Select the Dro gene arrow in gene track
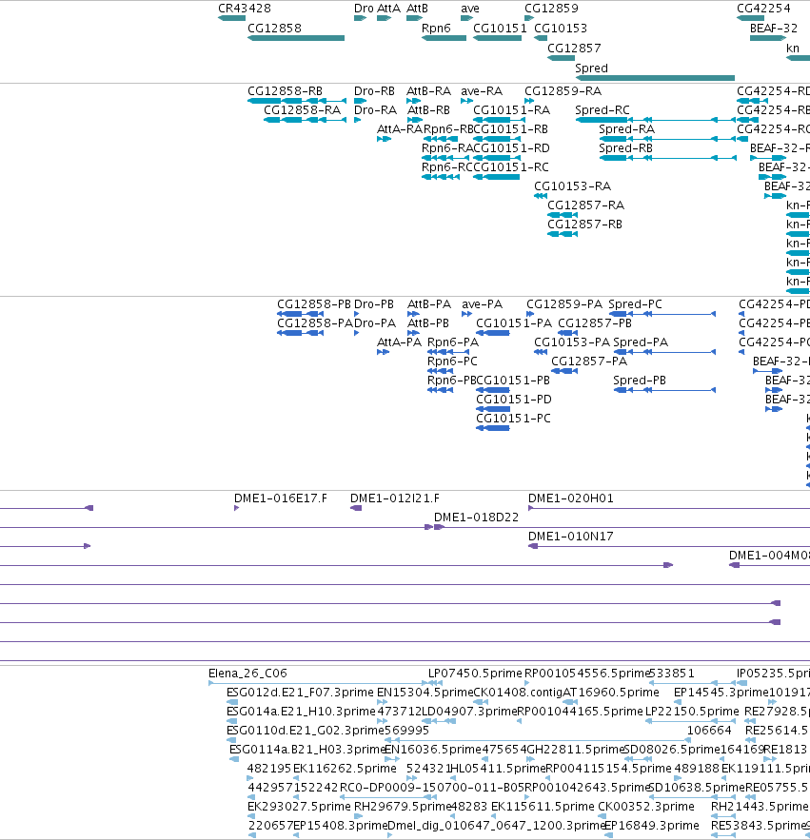 [360, 18]
